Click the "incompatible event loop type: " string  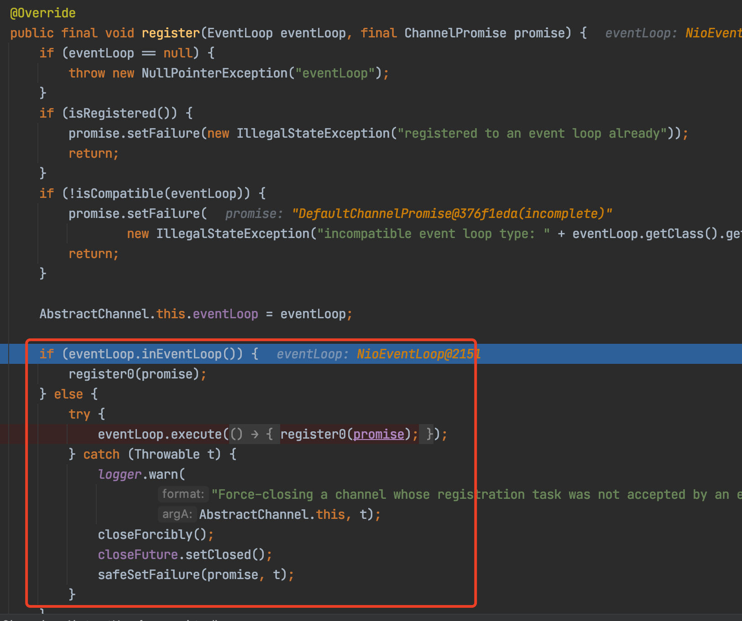(x=434, y=233)
